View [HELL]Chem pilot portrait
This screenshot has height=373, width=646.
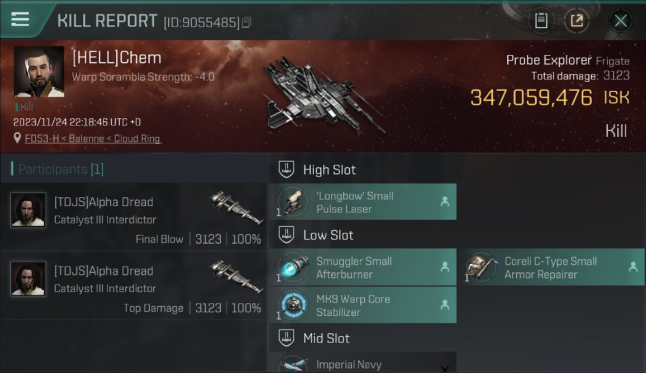[39, 72]
